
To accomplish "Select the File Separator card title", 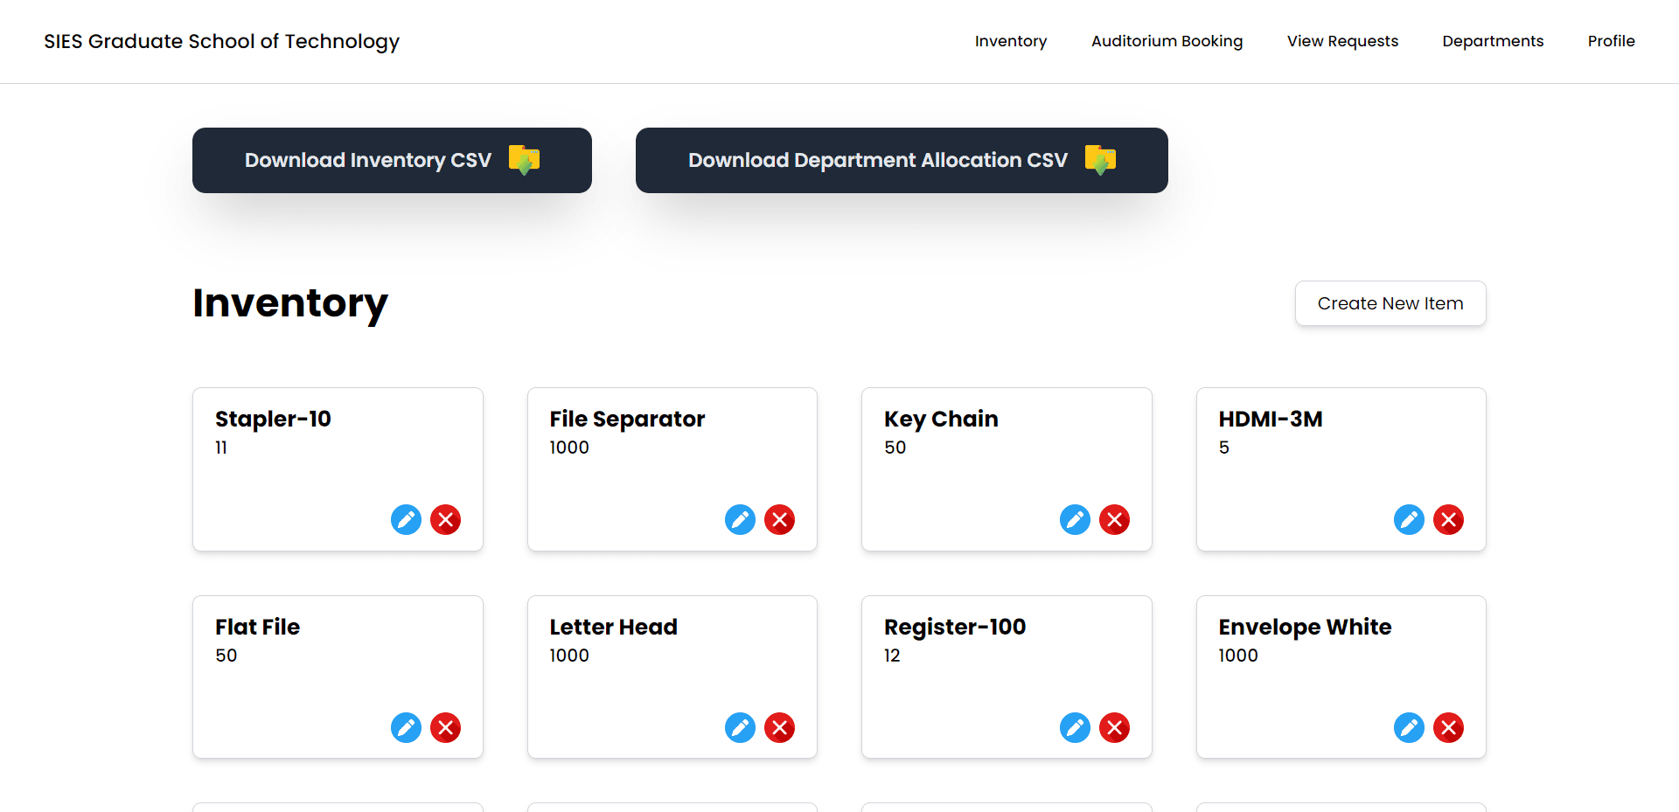I will coord(627,420).
